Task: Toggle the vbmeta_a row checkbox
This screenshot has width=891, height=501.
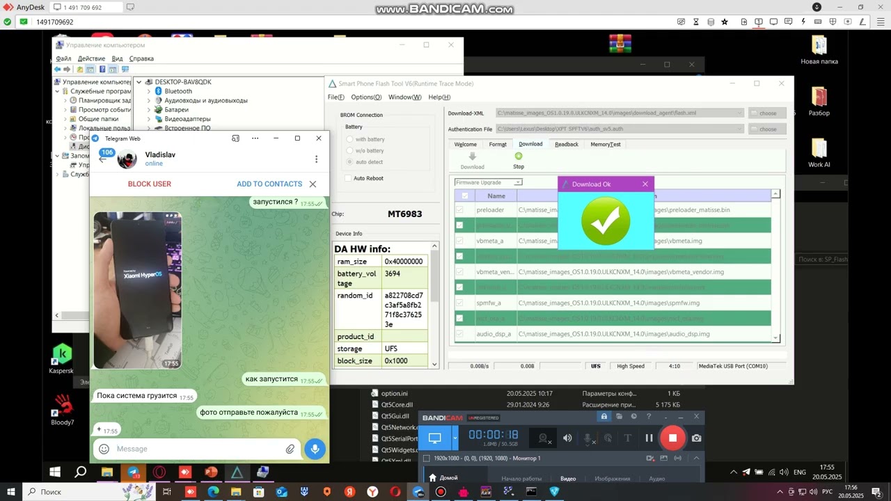Action: [x=459, y=241]
